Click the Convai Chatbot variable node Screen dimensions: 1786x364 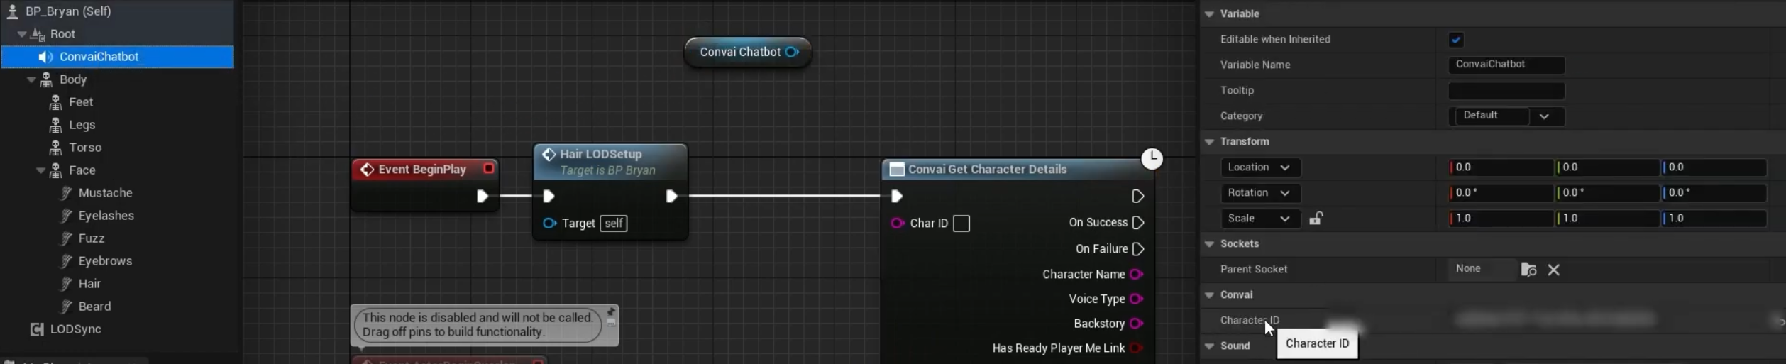(747, 52)
